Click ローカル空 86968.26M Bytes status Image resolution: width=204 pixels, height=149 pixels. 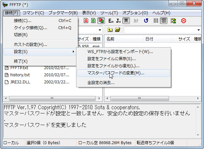click(105, 143)
